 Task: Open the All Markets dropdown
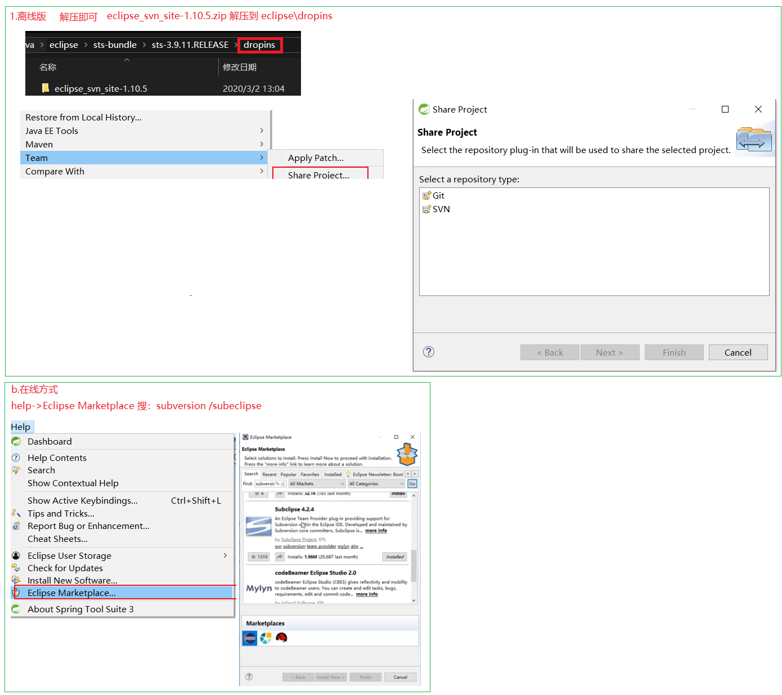click(317, 483)
